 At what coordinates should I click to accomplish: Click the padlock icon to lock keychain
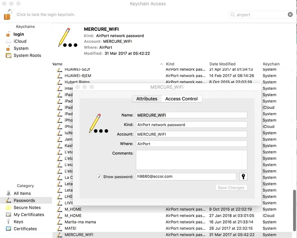(8, 14)
